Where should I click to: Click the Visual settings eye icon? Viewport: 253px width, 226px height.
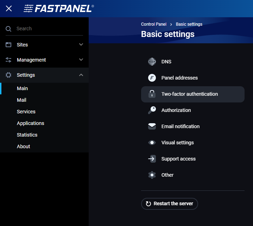pyautogui.click(x=152, y=143)
